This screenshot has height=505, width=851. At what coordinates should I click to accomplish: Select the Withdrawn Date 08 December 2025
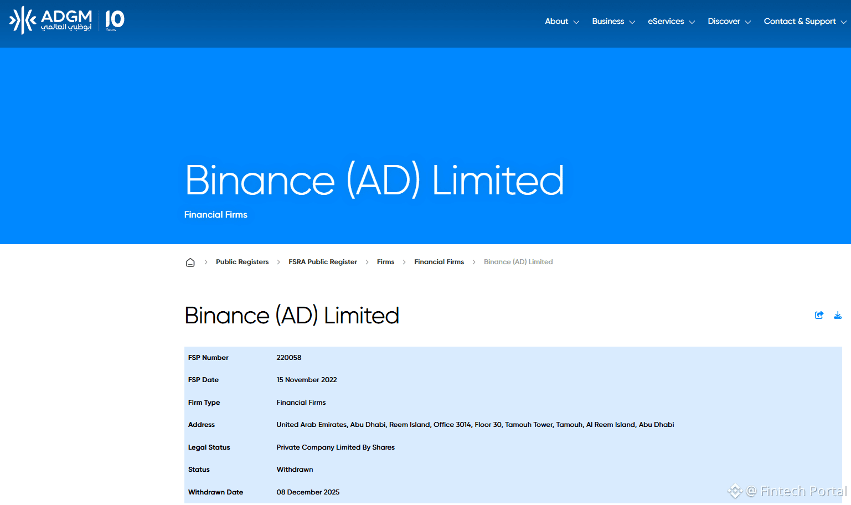(x=308, y=492)
